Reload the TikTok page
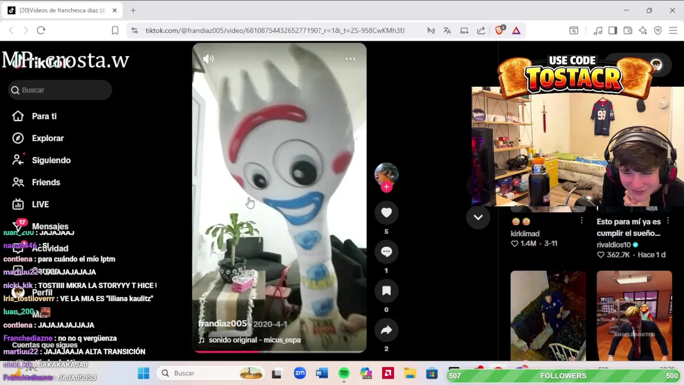The width and height of the screenshot is (684, 385). point(41,30)
